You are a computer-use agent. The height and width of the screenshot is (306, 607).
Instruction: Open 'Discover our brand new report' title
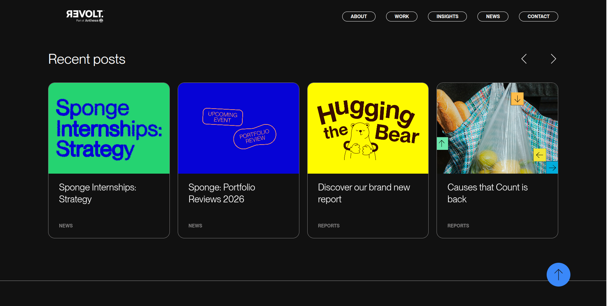click(364, 193)
